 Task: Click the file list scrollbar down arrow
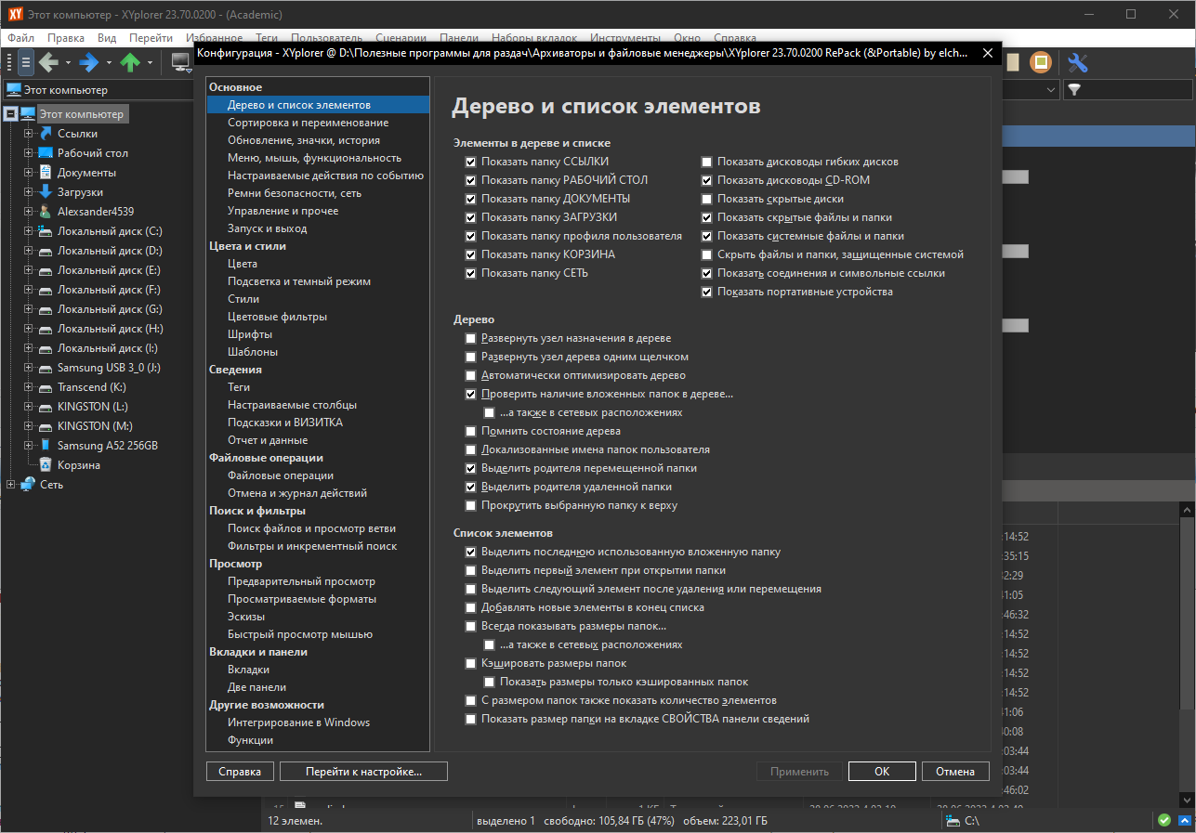point(1186,800)
